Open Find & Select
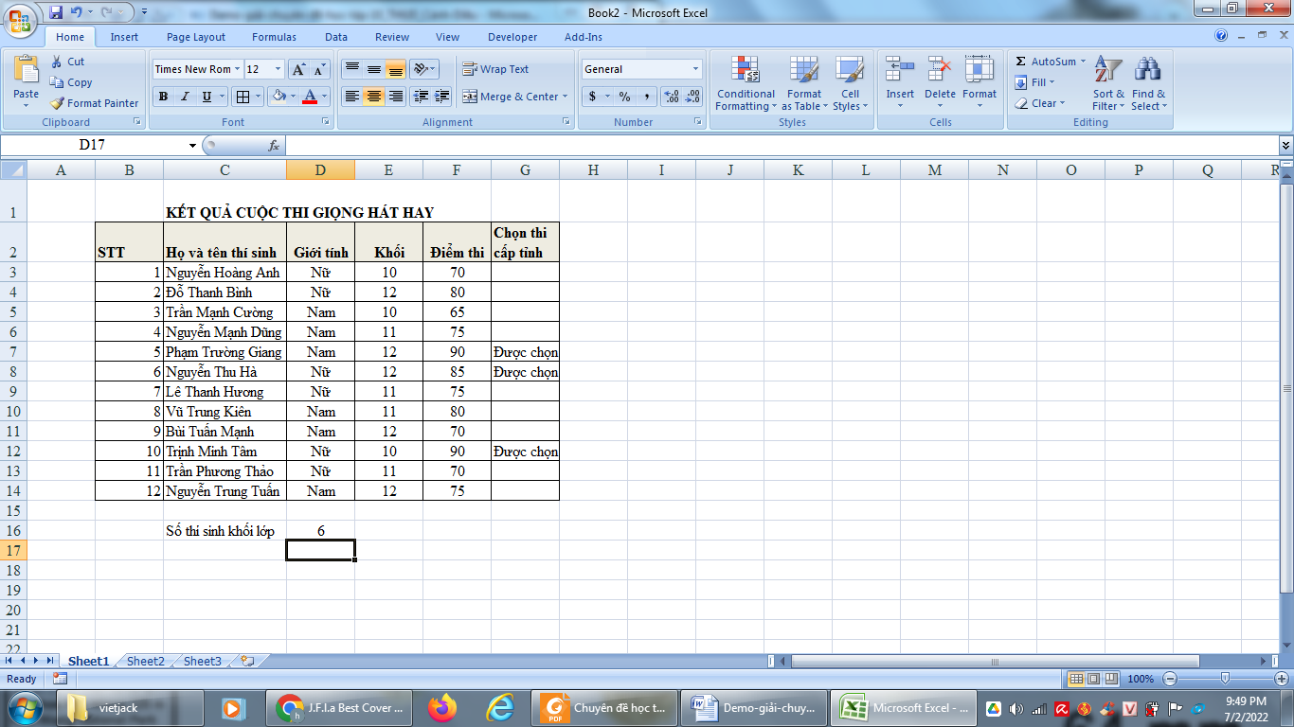Viewport: 1294px width, 727px height. (x=1148, y=83)
